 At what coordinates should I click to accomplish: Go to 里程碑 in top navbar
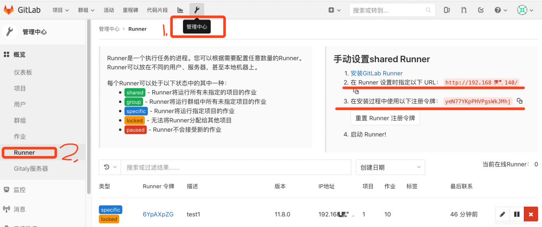(130, 10)
